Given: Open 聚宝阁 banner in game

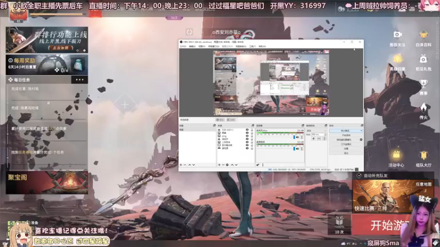Looking at the screenshot, I should 47,183.
